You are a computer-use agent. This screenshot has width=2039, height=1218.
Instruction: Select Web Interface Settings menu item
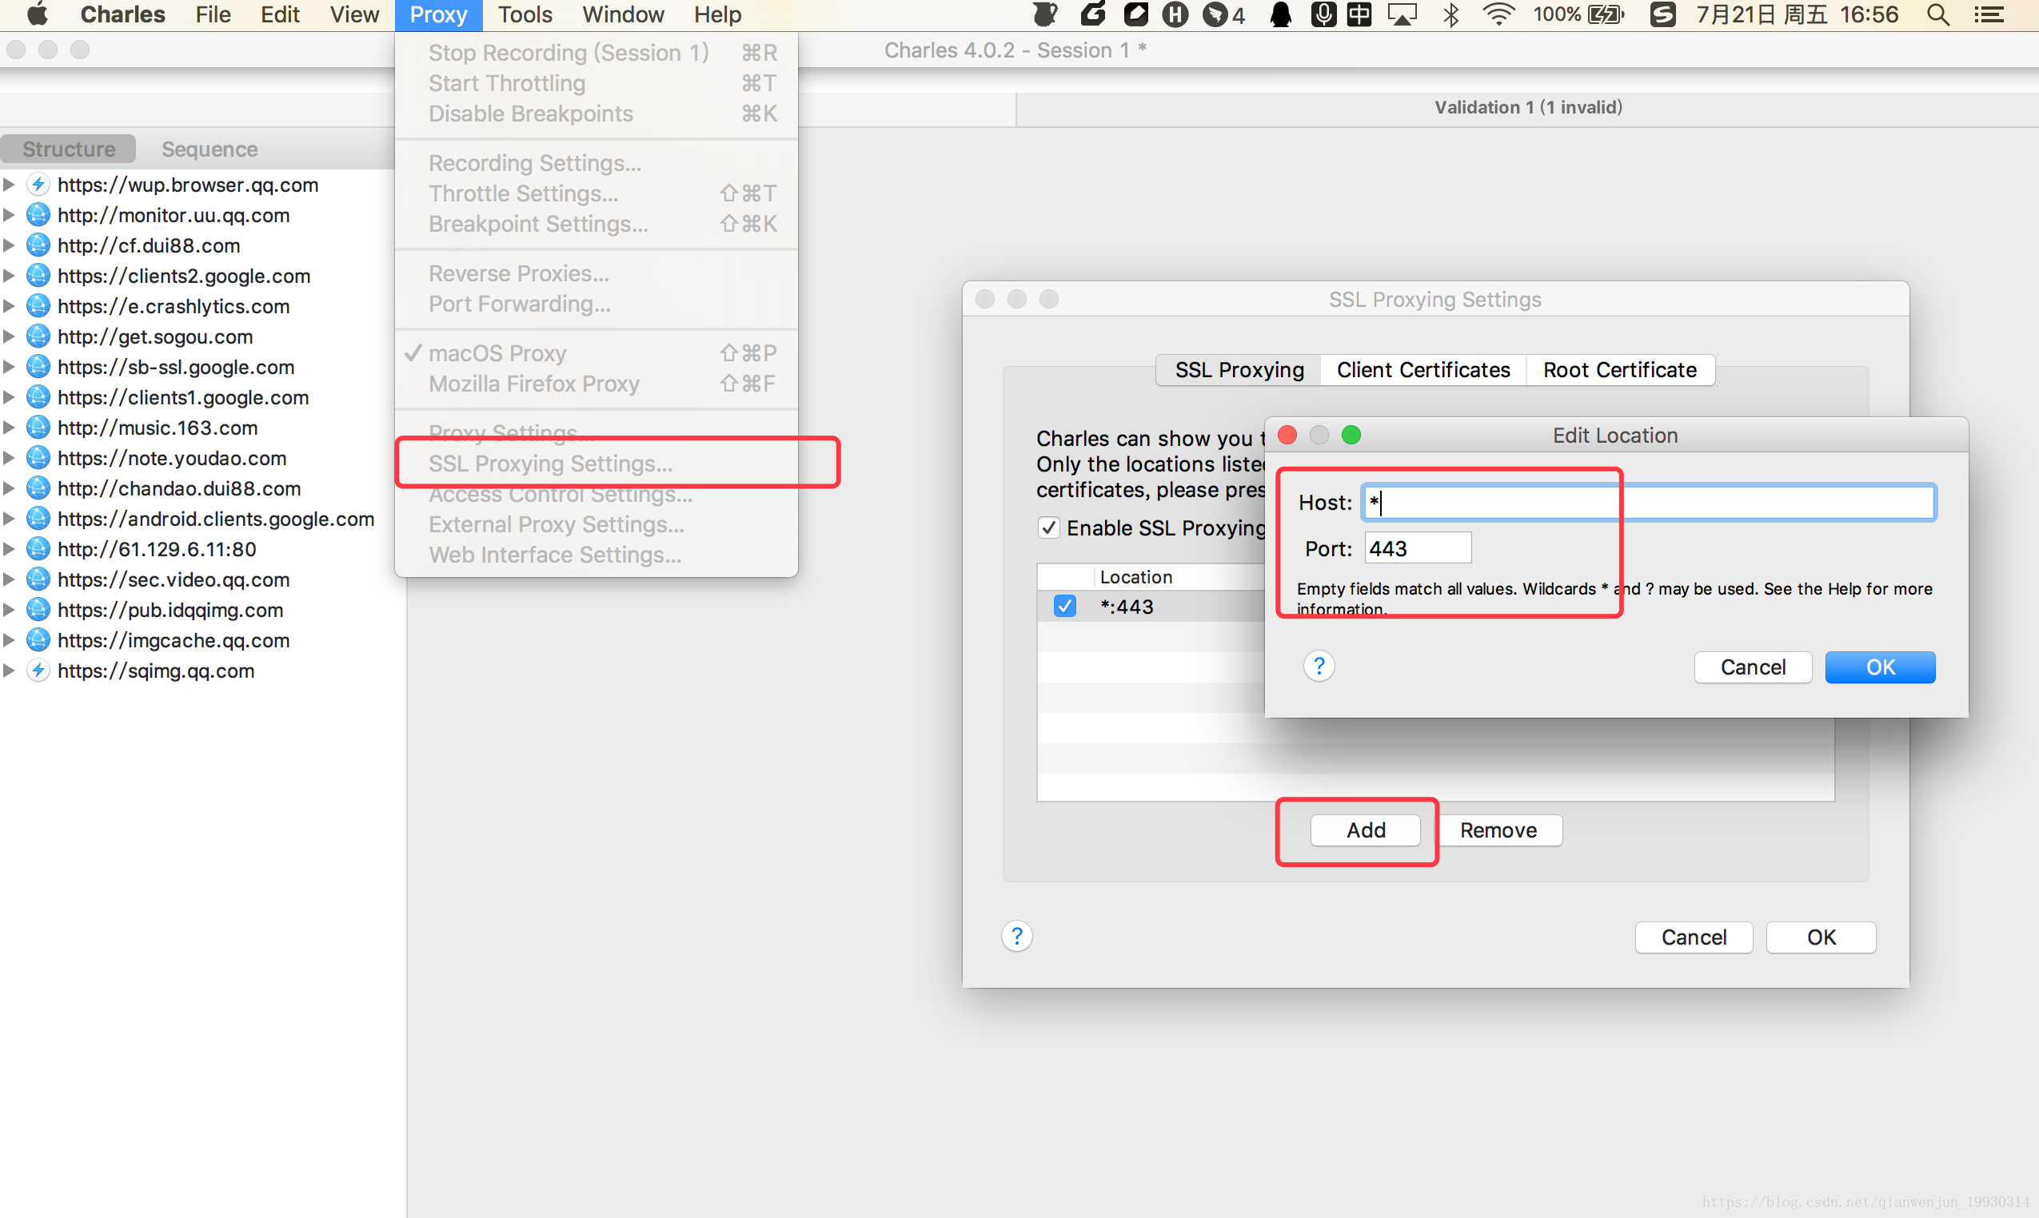[597, 555]
